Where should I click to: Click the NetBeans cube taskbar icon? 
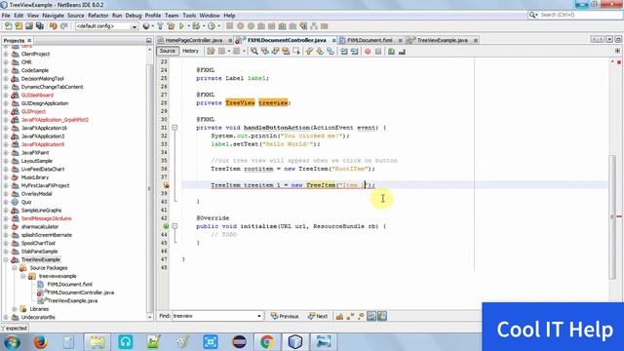tap(295, 342)
